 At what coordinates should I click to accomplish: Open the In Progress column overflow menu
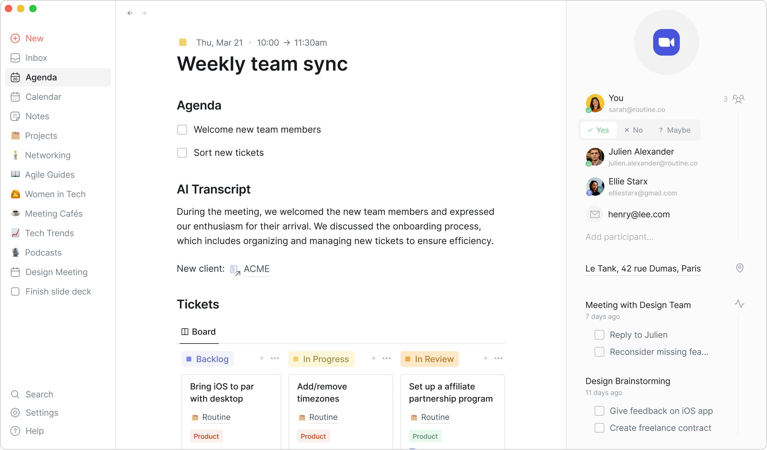[x=387, y=358]
